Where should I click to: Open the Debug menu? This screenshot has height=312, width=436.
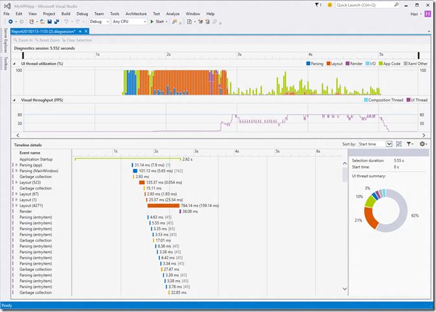click(x=82, y=14)
